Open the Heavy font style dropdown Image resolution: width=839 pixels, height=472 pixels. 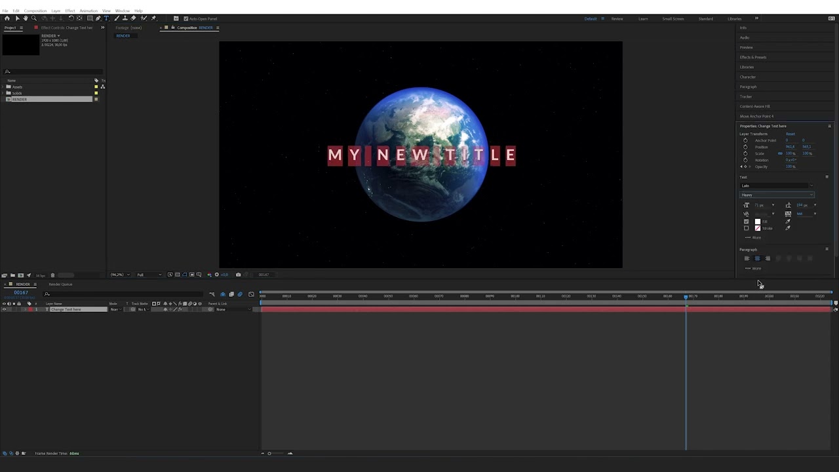[777, 195]
